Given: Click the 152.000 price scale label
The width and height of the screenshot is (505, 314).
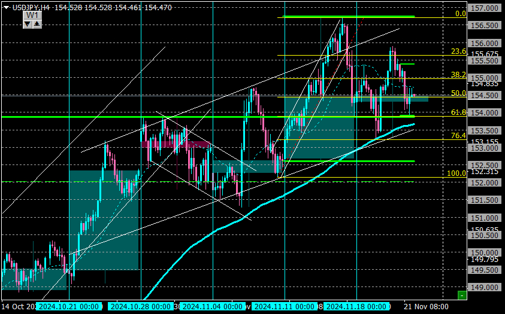Looking at the screenshot, I should [485, 182].
